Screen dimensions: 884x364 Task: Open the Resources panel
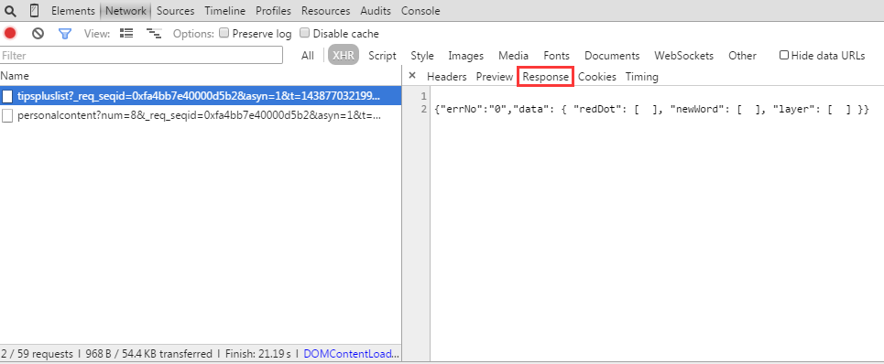click(x=325, y=11)
